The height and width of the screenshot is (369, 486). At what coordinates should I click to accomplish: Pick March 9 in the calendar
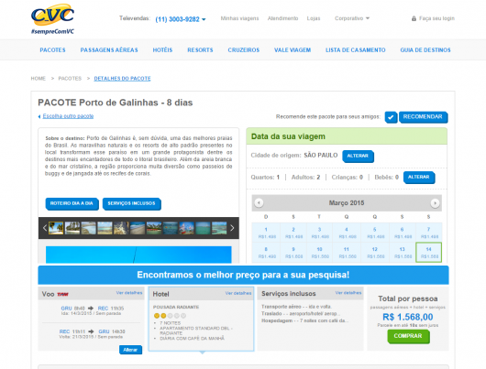pyautogui.click(x=293, y=253)
